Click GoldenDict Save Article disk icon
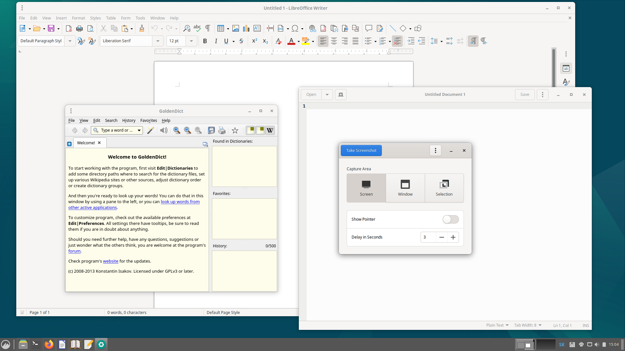 (x=211, y=130)
